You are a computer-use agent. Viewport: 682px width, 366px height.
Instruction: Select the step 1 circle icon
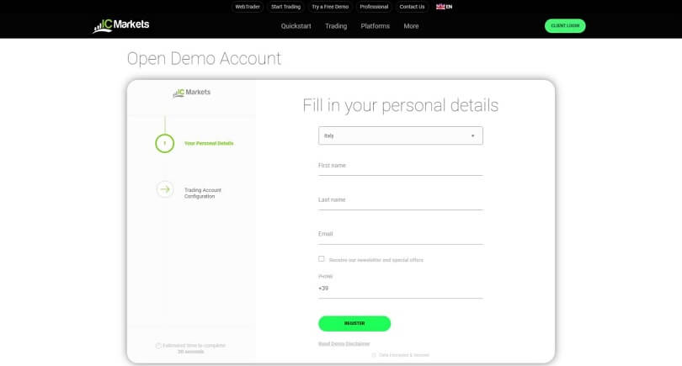click(x=165, y=143)
